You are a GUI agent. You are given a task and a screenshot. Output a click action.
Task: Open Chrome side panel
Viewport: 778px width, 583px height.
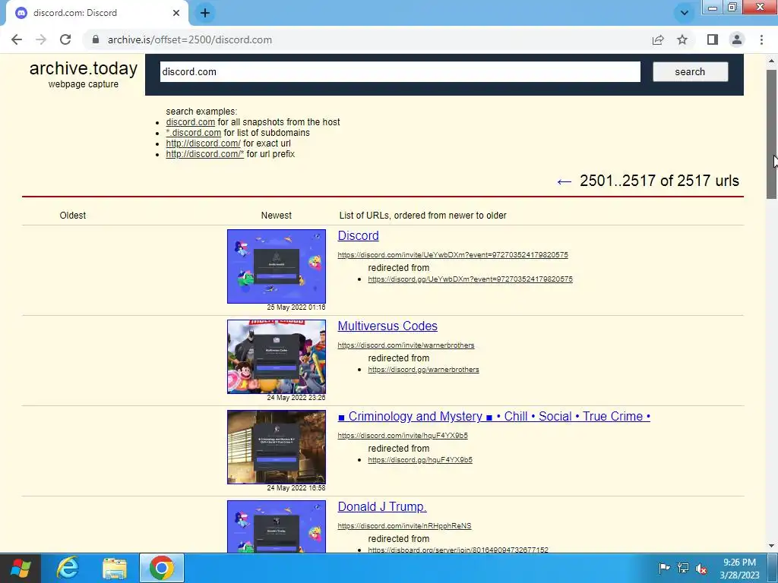click(x=713, y=39)
